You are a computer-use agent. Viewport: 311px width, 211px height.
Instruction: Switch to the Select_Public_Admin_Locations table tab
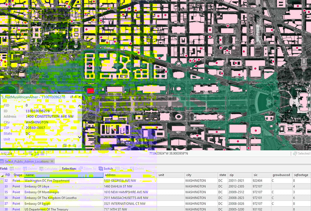(x=26, y=161)
